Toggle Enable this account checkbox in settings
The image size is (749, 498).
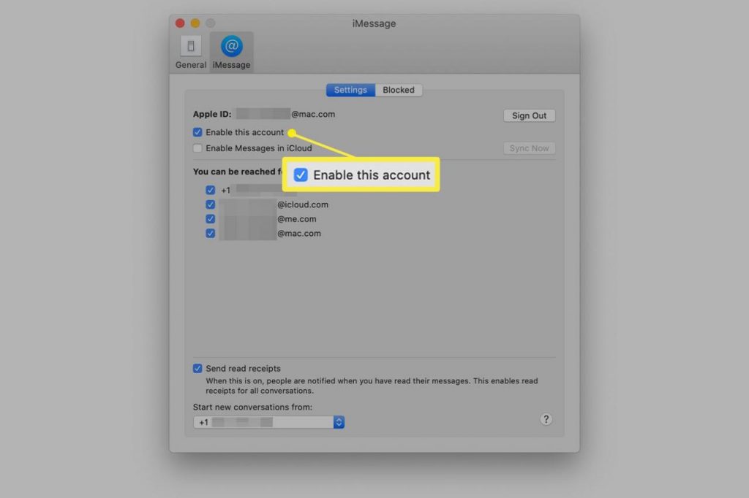pos(197,132)
